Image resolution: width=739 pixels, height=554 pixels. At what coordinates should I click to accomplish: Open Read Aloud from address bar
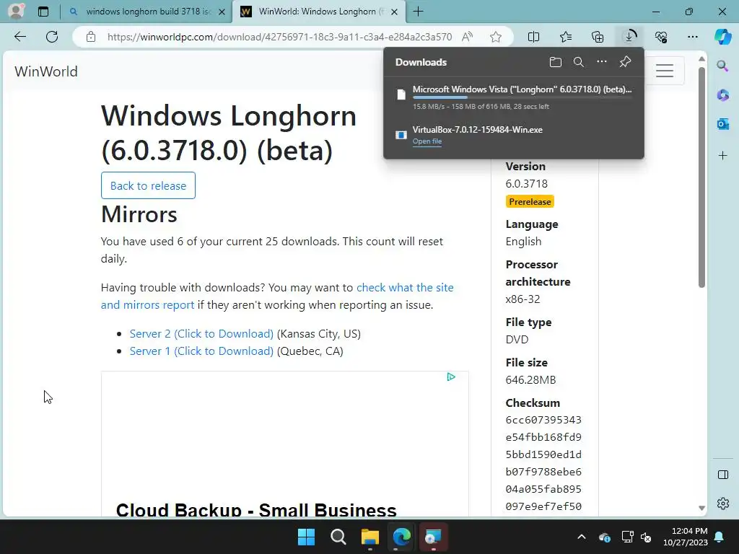click(468, 37)
